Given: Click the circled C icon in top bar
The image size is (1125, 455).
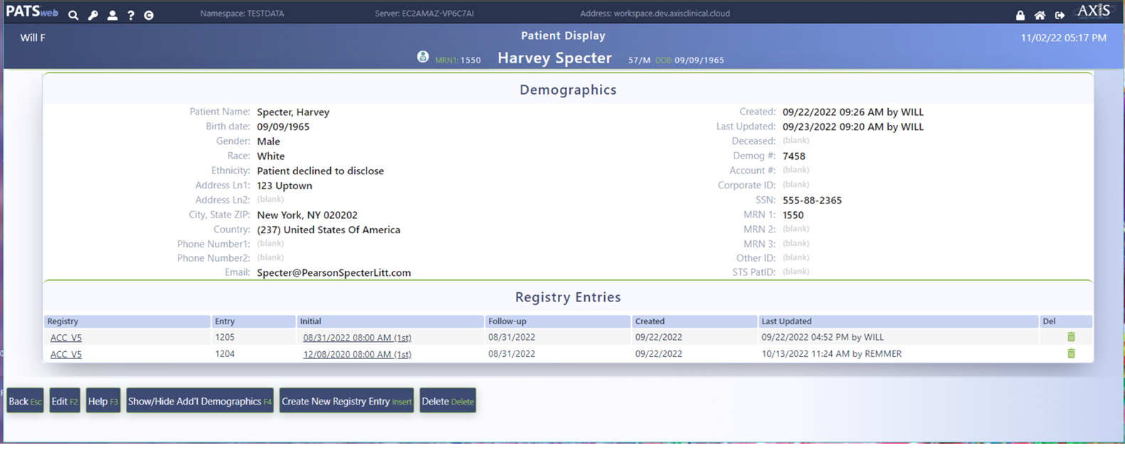Looking at the screenshot, I should tap(149, 15).
